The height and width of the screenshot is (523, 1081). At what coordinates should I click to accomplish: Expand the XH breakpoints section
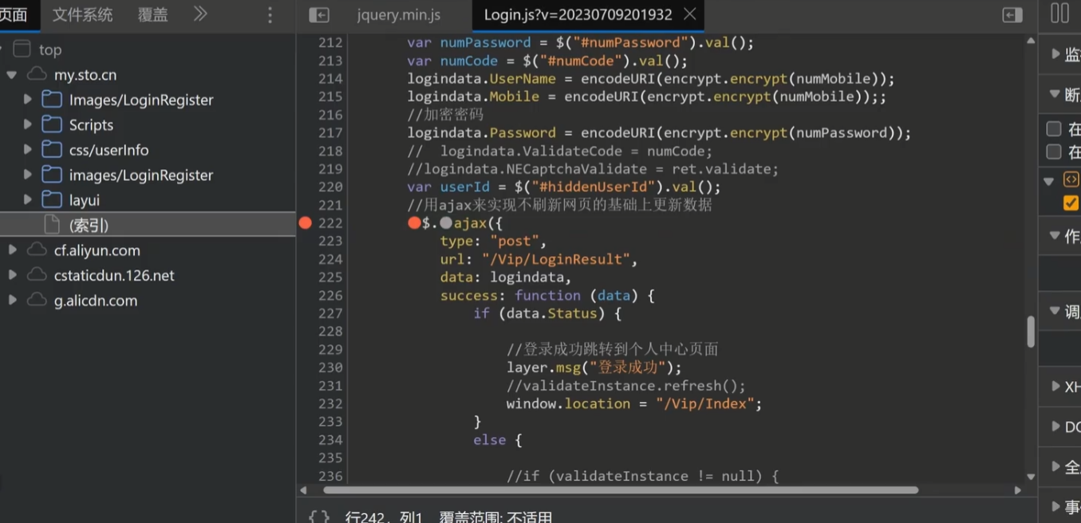coord(1055,387)
